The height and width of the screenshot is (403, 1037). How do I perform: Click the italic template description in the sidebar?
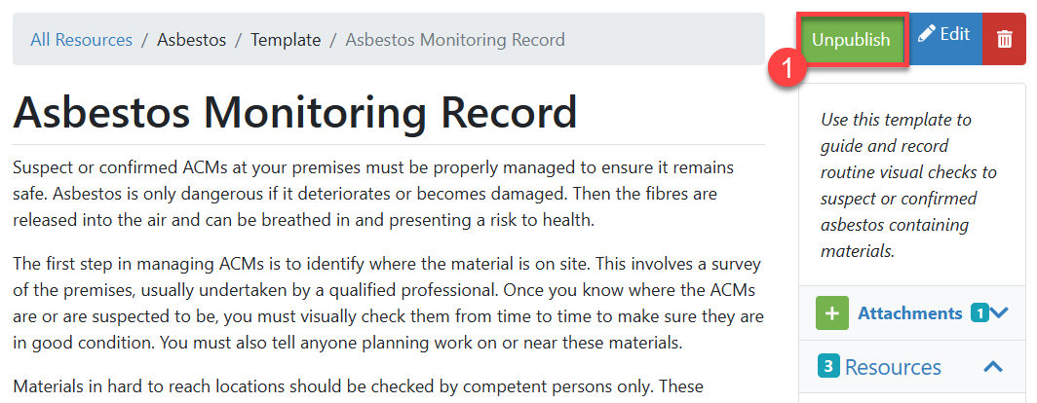click(908, 185)
